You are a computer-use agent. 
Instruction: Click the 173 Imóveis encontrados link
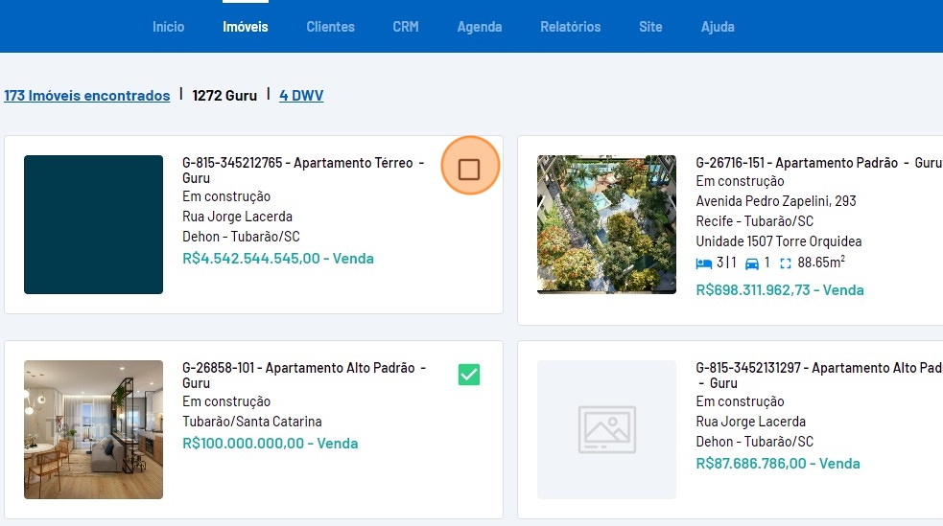[x=87, y=96]
